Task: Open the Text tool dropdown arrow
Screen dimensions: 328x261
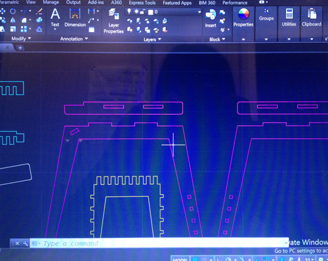Action: pos(55,30)
